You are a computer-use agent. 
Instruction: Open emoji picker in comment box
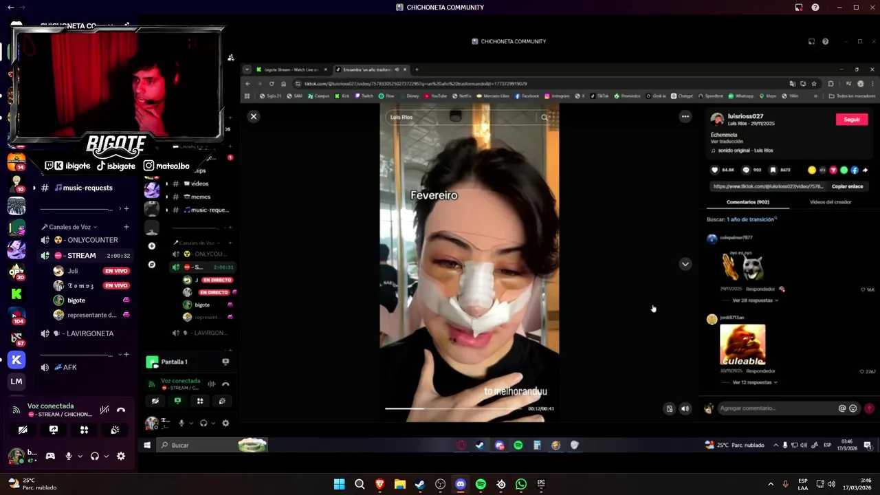tap(853, 408)
